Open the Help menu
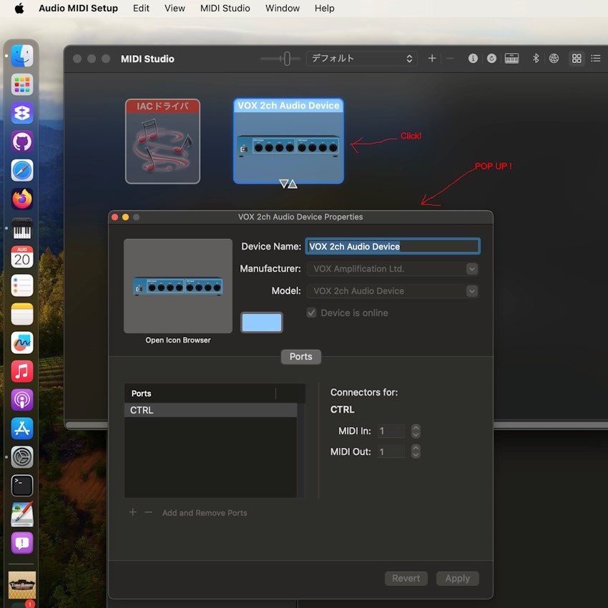The image size is (608, 608). pos(325,8)
